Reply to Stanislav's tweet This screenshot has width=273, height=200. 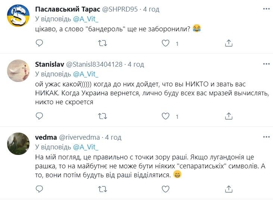[40, 117]
